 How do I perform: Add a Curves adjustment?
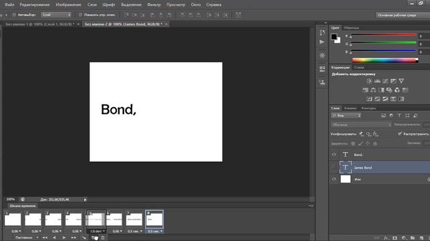(x=385, y=81)
